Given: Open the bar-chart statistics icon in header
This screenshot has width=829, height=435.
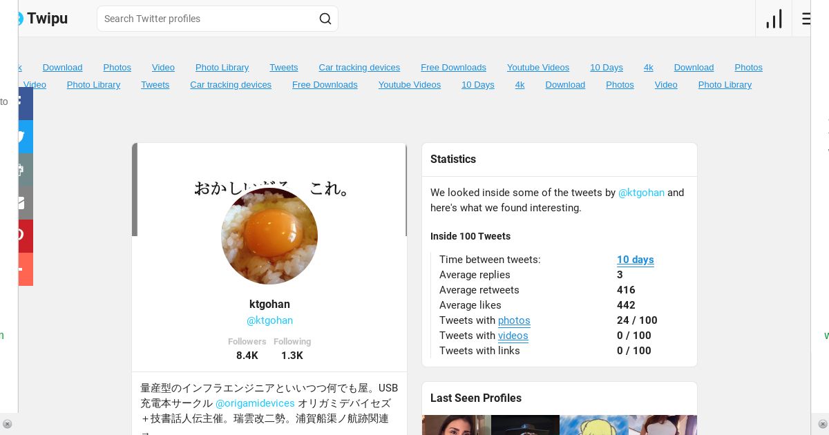Looking at the screenshot, I should pyautogui.click(x=774, y=19).
